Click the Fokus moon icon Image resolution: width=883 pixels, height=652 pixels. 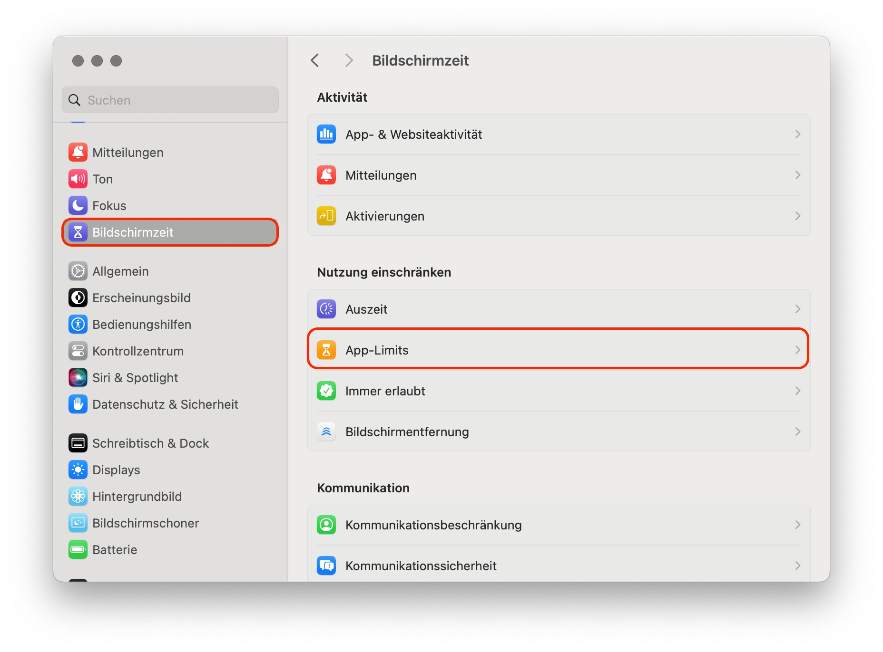78,206
